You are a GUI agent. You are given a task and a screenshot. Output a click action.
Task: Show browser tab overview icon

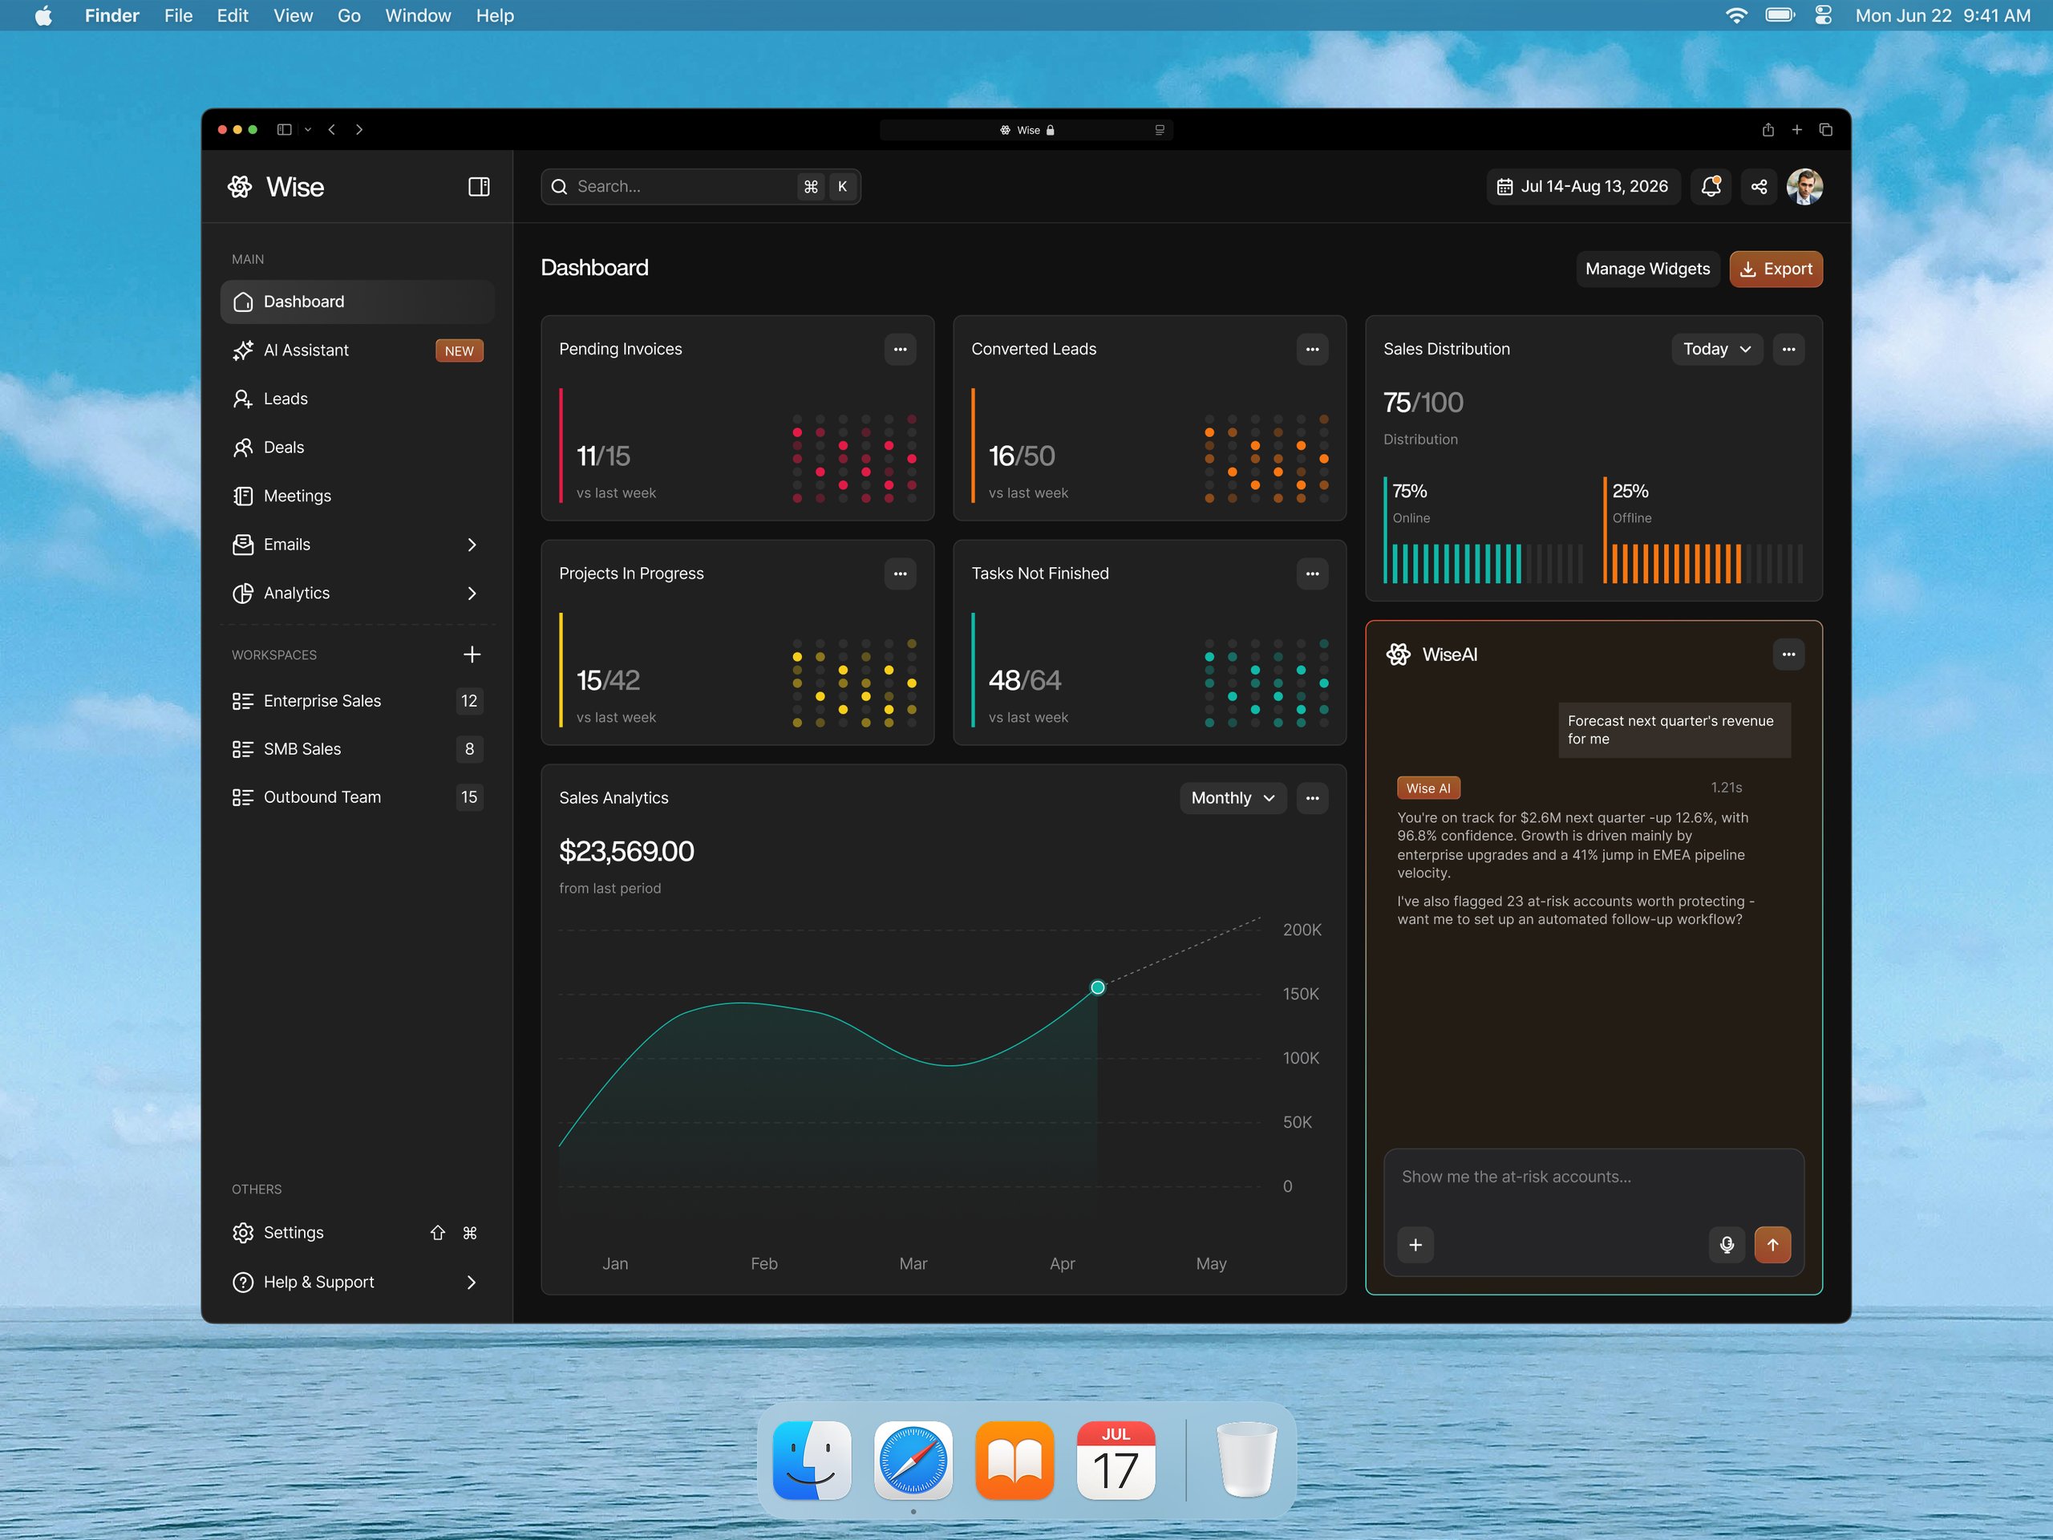tap(1824, 130)
